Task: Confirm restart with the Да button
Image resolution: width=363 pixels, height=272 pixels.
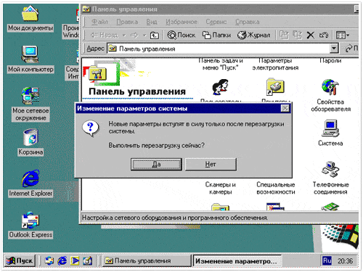Action: click(x=156, y=165)
